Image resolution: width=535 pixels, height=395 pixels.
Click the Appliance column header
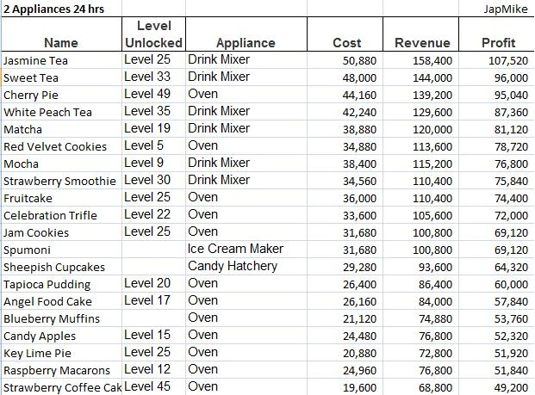coord(246,43)
